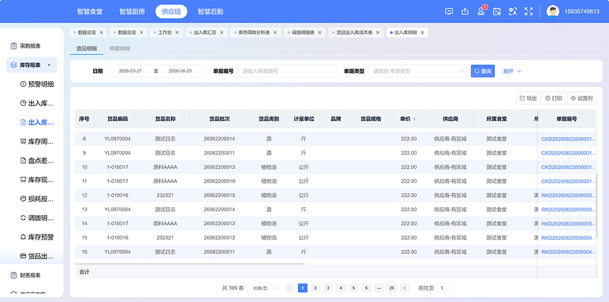609x302 pixels.
Task: Open the 20条/页 page size dropdown
Action: (263, 288)
